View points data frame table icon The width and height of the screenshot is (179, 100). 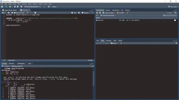tap(175, 20)
